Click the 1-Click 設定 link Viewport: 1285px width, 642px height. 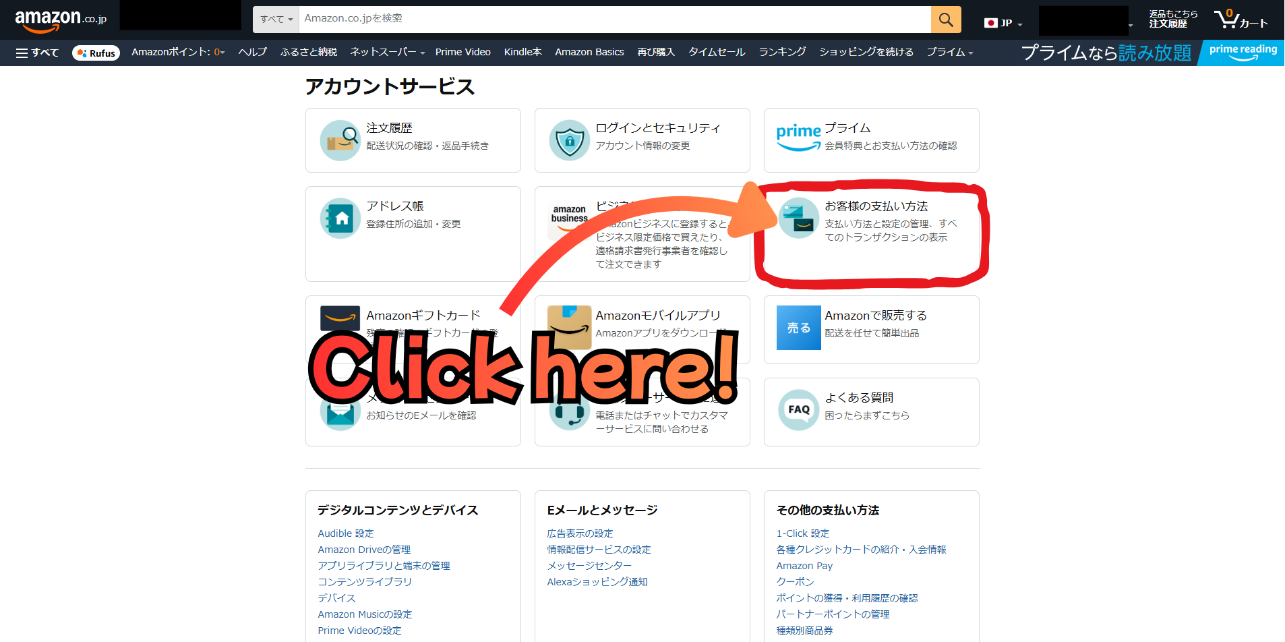[x=803, y=533]
